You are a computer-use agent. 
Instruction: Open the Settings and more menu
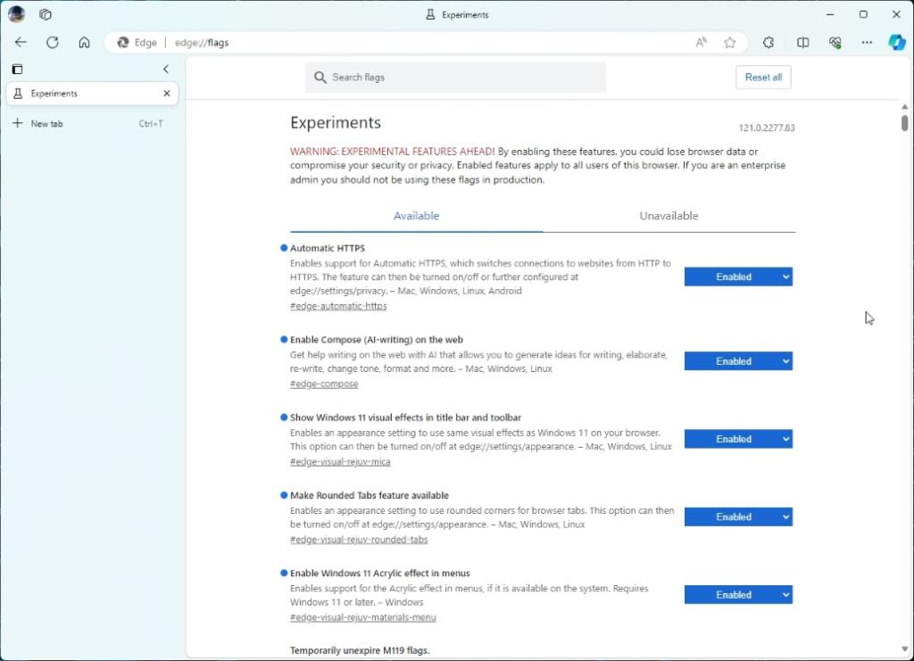pyautogui.click(x=866, y=42)
